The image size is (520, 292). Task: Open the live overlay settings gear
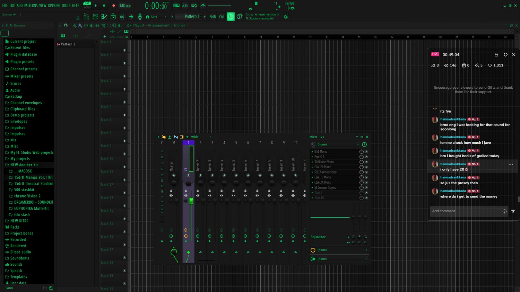click(x=505, y=55)
